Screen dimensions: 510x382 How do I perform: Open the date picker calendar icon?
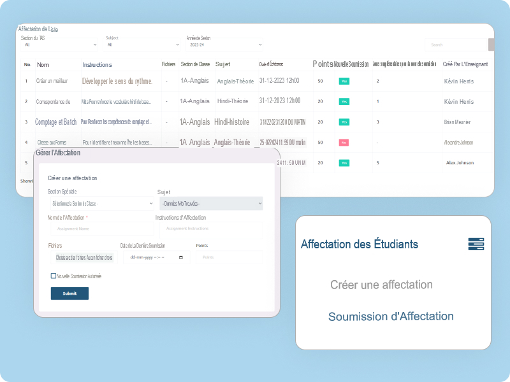click(181, 257)
